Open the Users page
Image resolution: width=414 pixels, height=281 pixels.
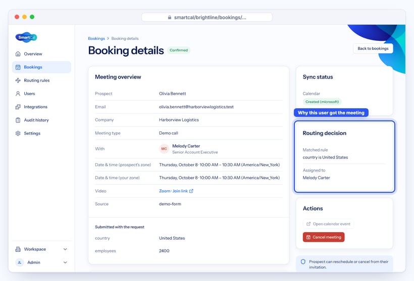pyautogui.click(x=41, y=94)
